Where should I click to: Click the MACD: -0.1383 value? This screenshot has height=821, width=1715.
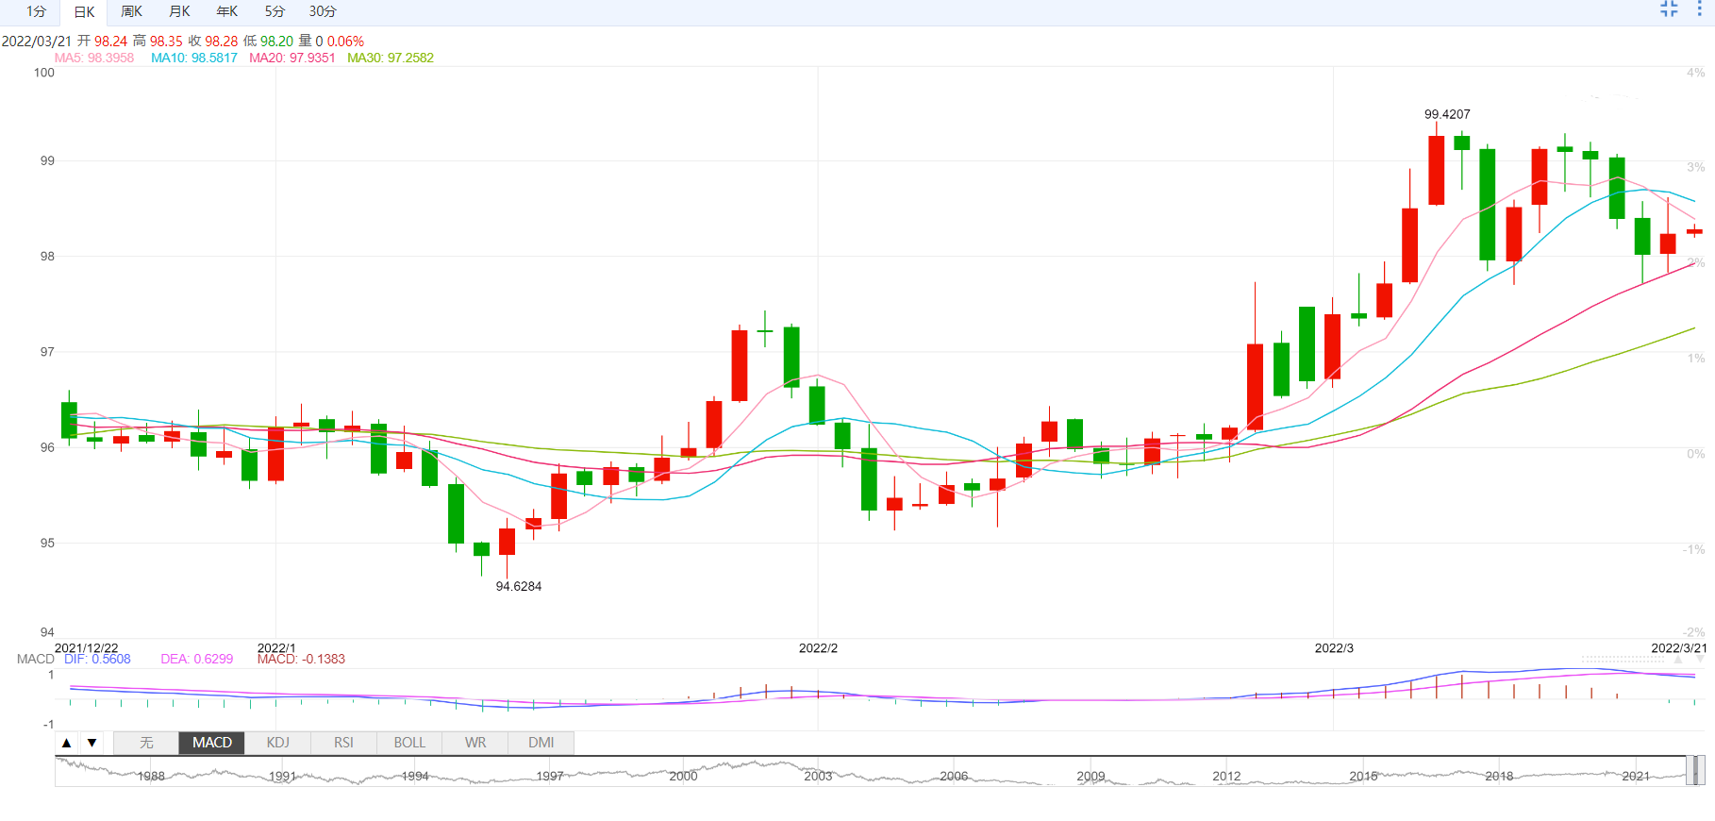pos(301,659)
